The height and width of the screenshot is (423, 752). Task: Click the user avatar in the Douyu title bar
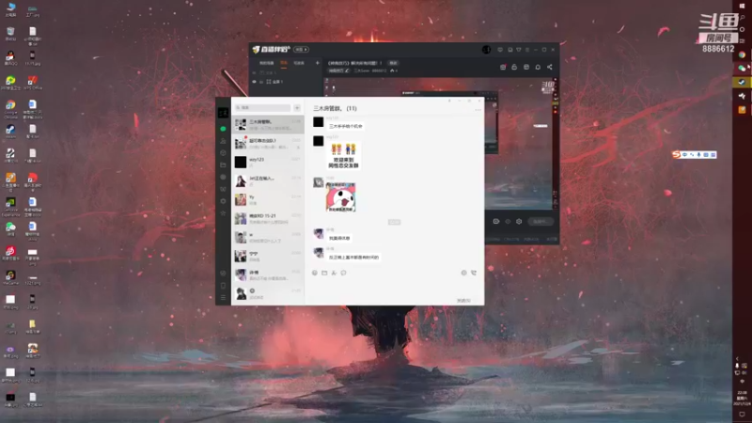click(486, 50)
